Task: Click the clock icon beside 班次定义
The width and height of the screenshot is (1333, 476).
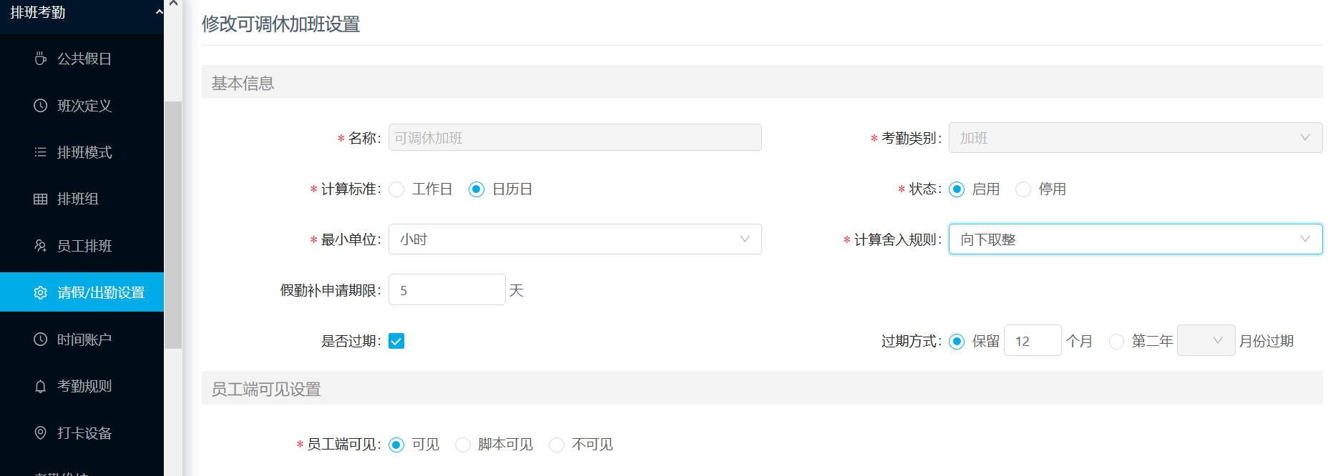Action: tap(41, 106)
